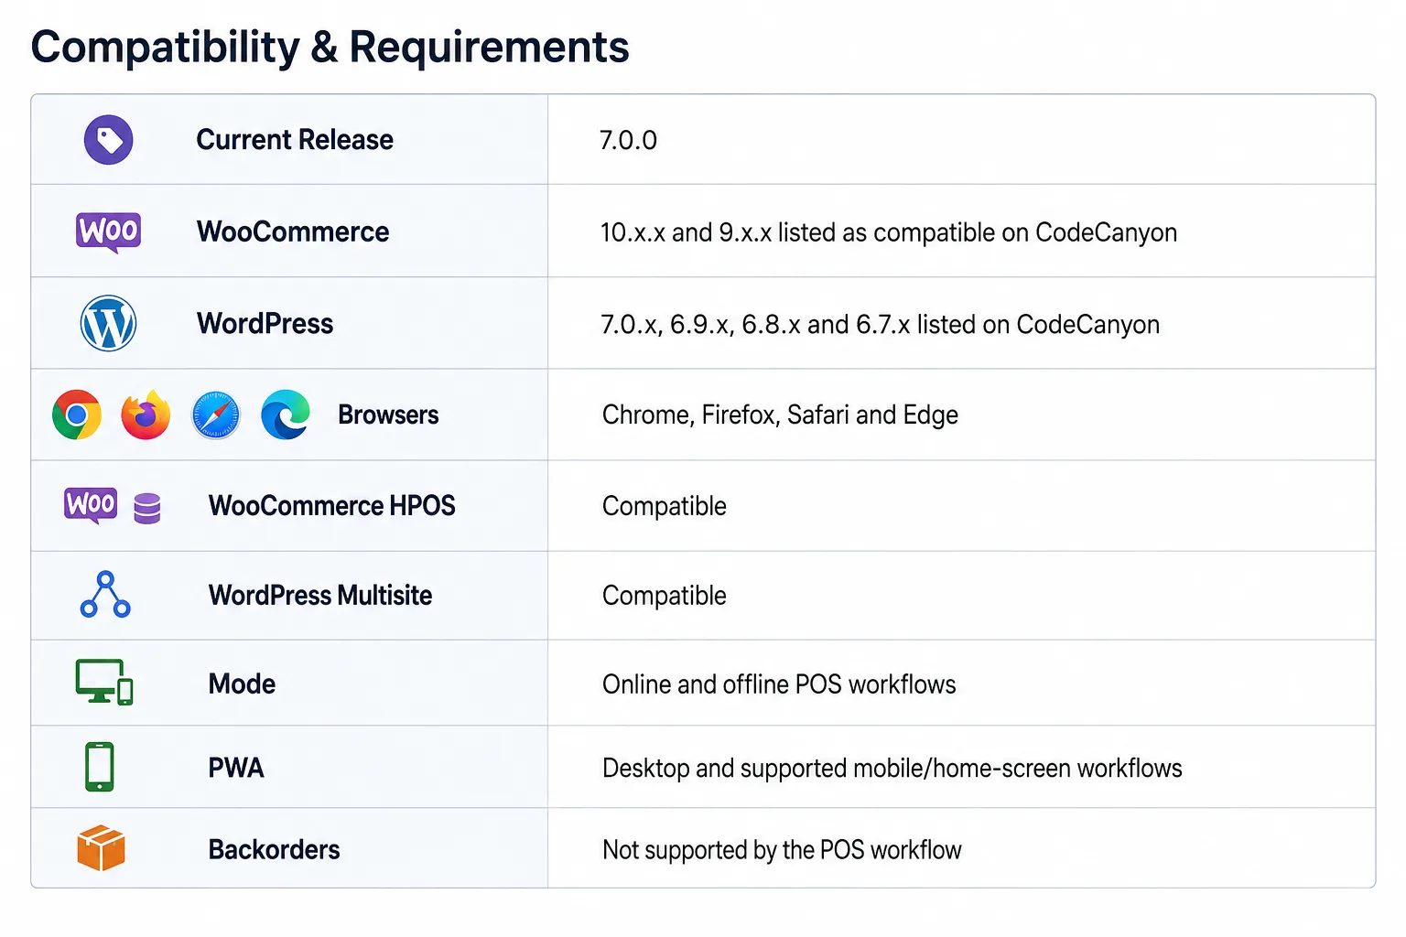This screenshot has width=1406, height=937.
Task: Click the green smartphone PWA icon
Action: point(100,767)
